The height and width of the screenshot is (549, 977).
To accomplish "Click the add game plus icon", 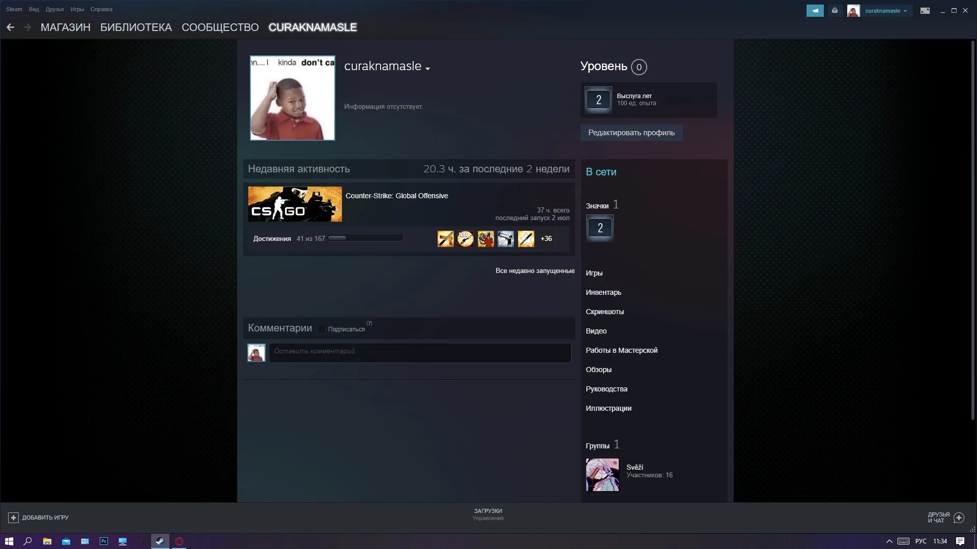I will pyautogui.click(x=13, y=517).
